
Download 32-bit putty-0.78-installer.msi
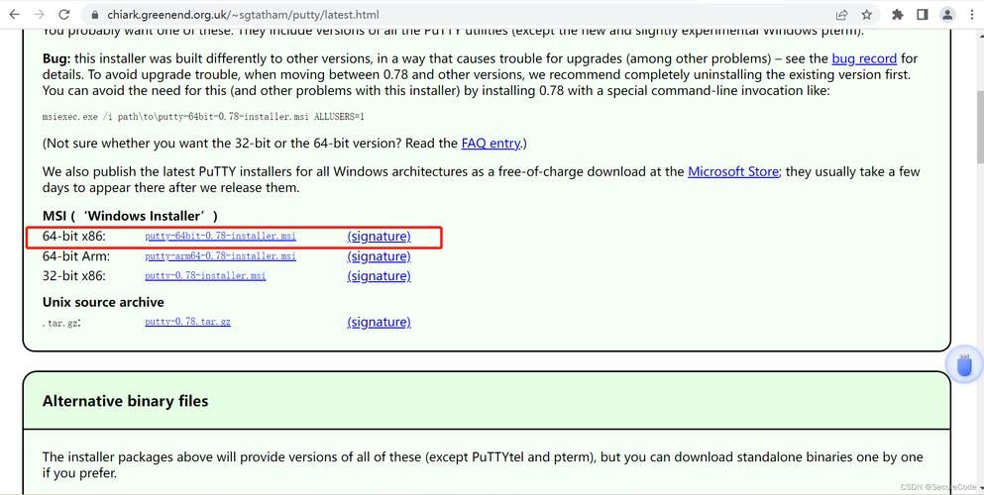[x=205, y=275]
